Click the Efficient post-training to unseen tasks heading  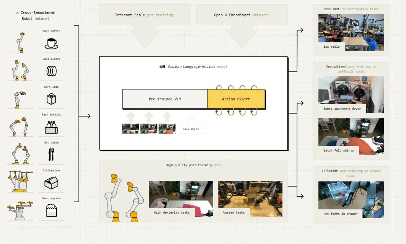point(351,173)
